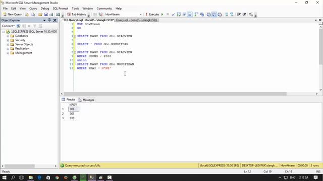Expand the Replication folder

tap(8, 49)
